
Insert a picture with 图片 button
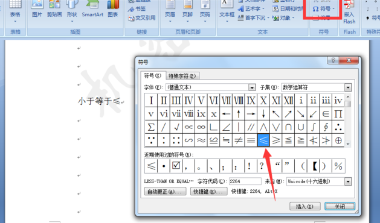pos(37,10)
